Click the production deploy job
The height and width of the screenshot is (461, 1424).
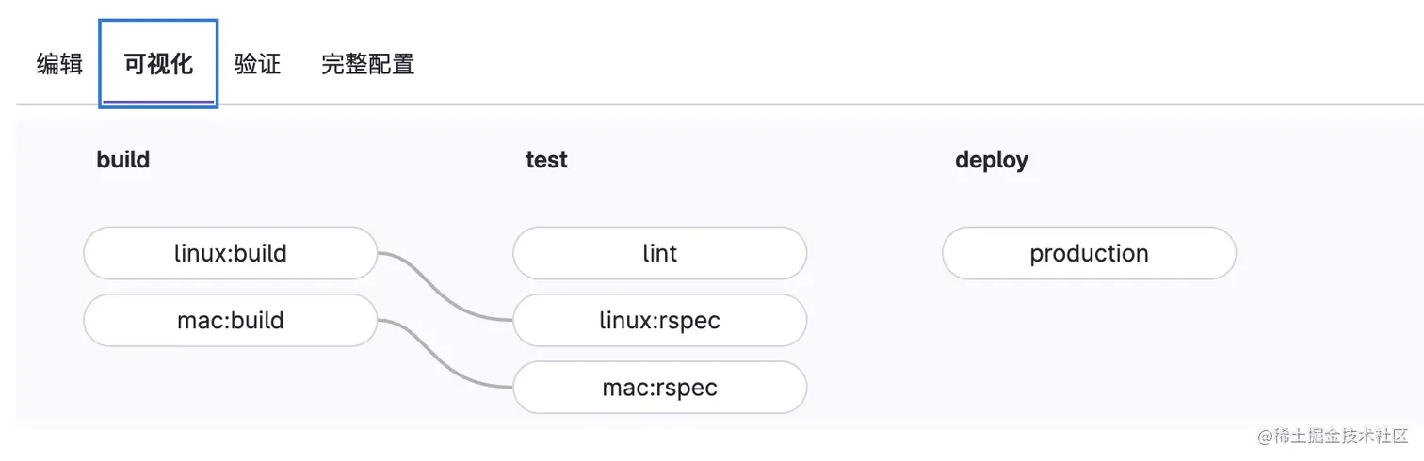(1089, 253)
